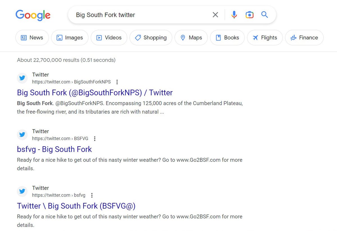Open Google Lens camera search icon
The image size is (337, 231).
click(249, 15)
